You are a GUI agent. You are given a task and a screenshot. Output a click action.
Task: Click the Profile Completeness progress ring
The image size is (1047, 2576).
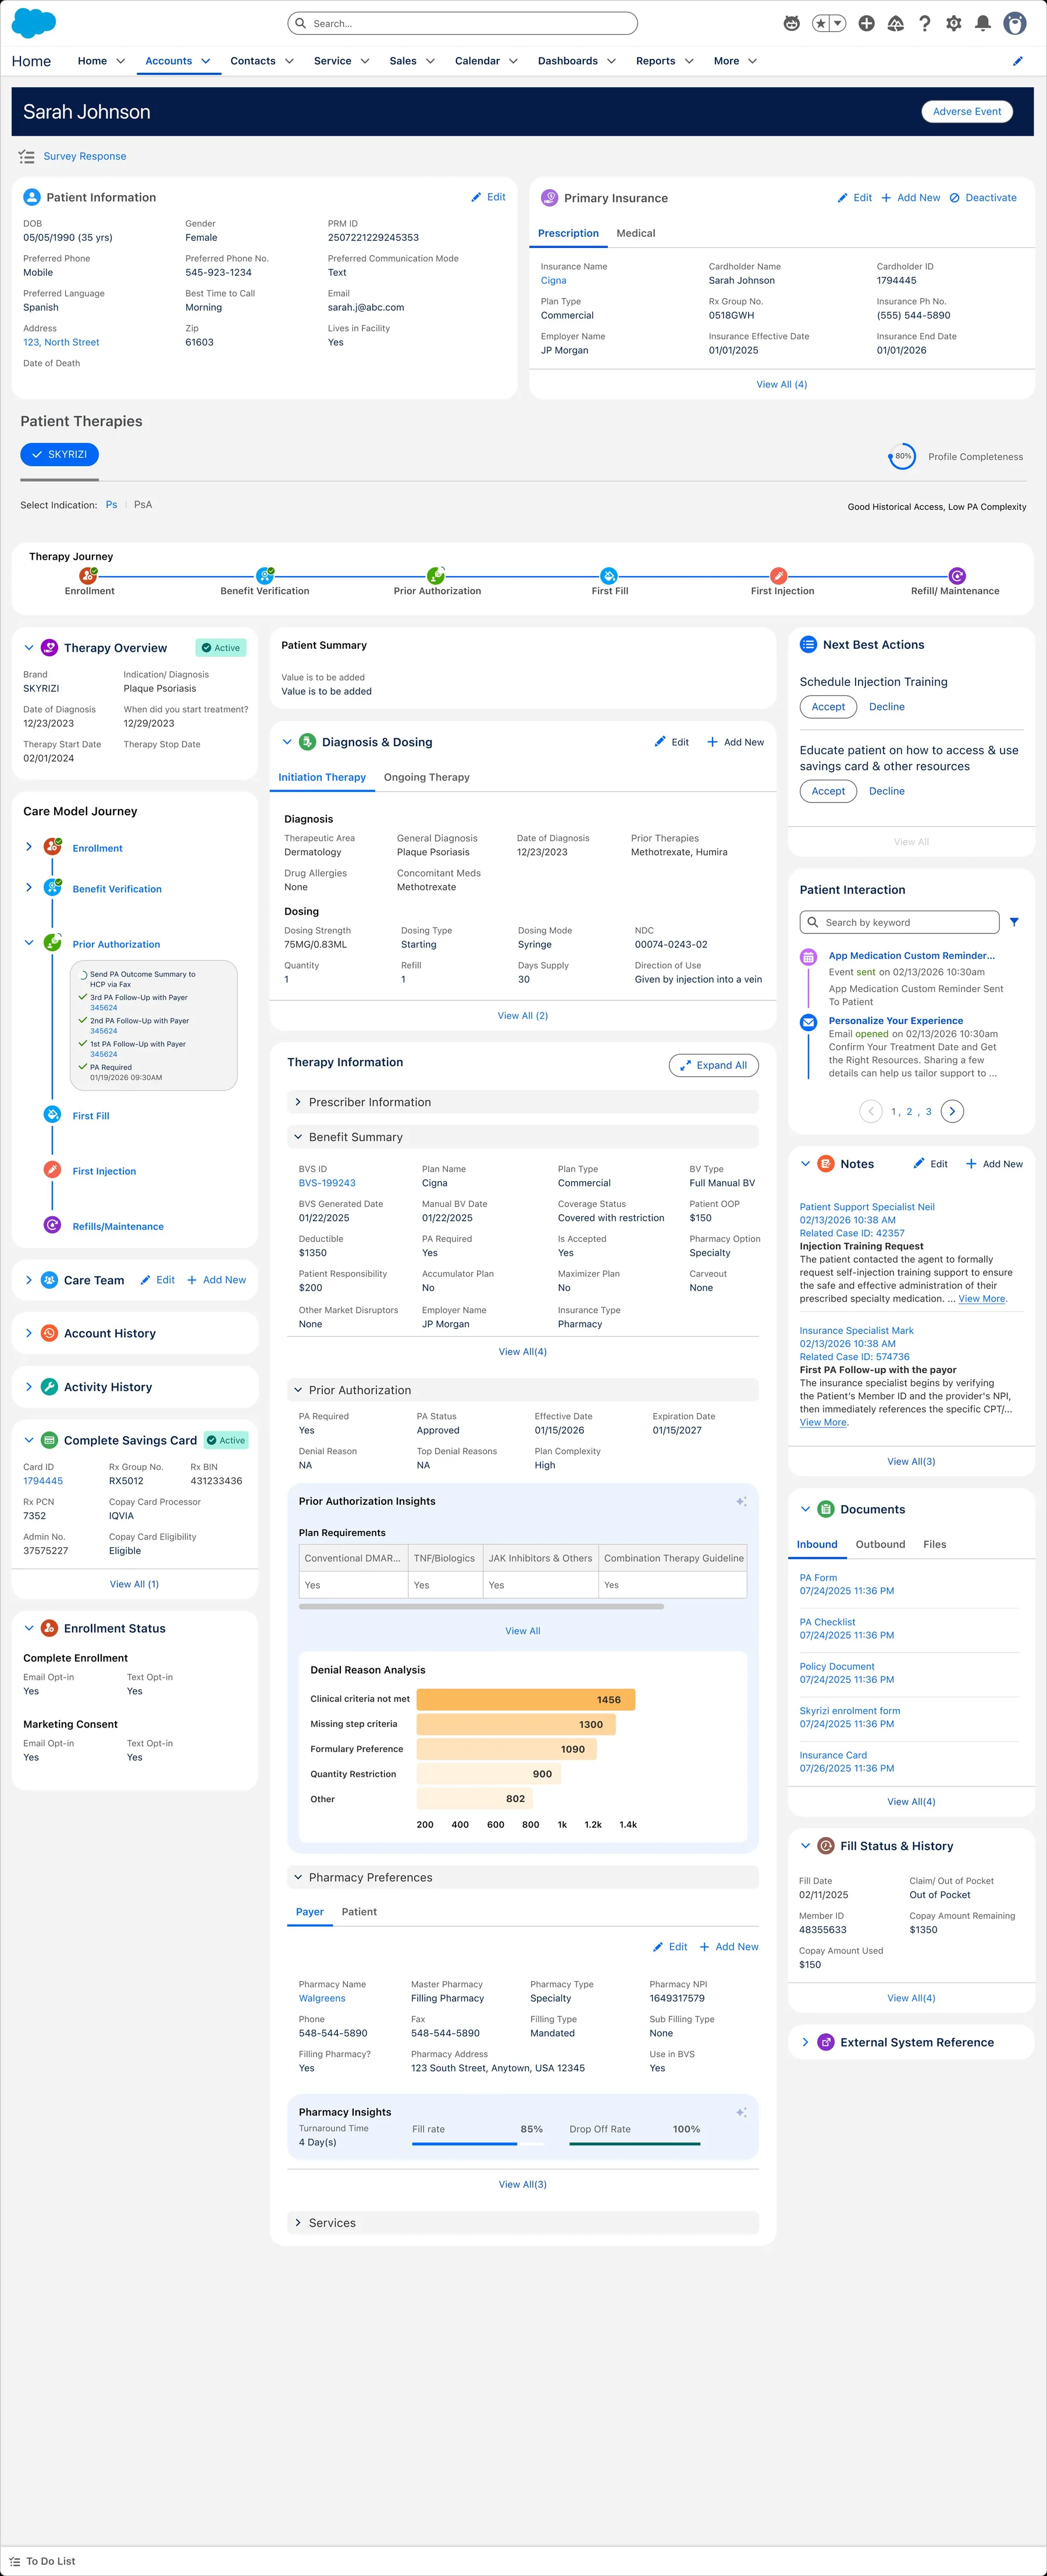tap(902, 456)
